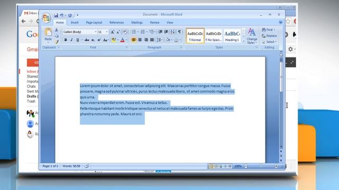This screenshot has height=190, width=339.
Task: Copy the selected text
Action: (57, 36)
